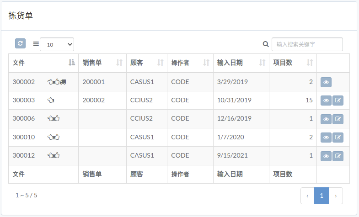The image size is (359, 217).
Task: Click the thumbs-up status icon on row 300012
Action: [x=56, y=155]
